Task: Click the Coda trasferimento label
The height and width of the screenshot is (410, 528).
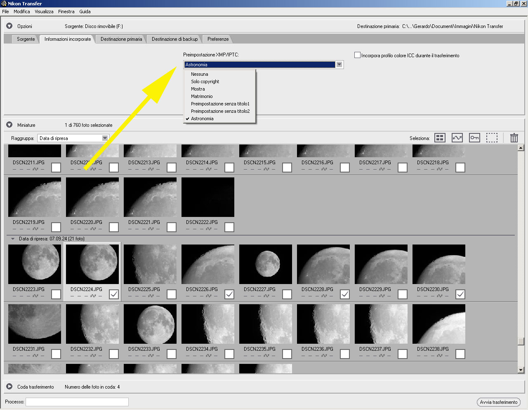Action: 35,387
